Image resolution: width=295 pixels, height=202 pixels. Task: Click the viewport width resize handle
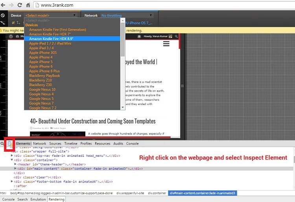pos(182,86)
